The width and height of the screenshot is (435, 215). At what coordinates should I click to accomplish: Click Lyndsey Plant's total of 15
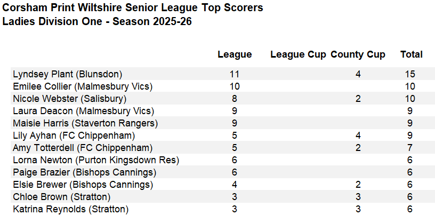coord(410,74)
